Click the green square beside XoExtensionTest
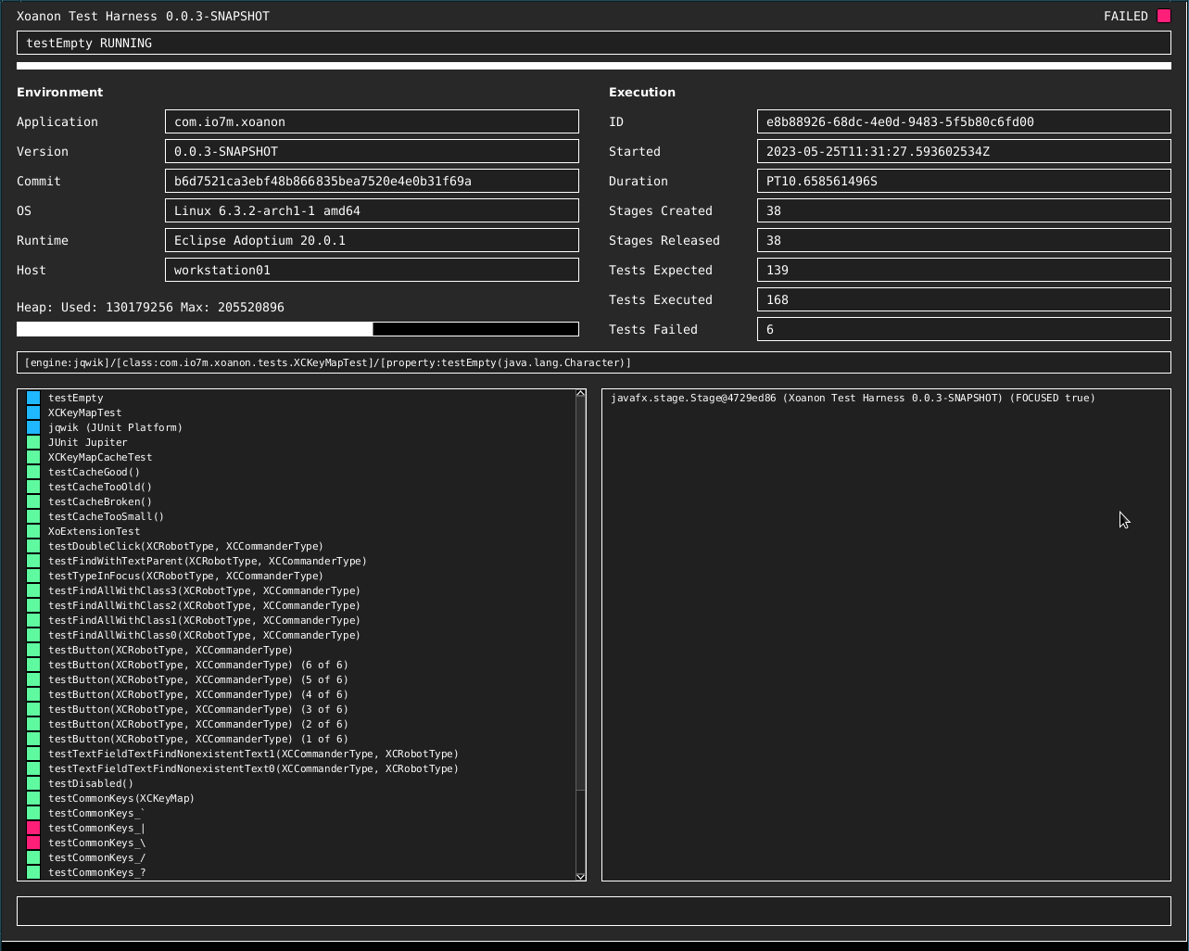Image resolution: width=1189 pixels, height=951 pixels. pyautogui.click(x=33, y=531)
